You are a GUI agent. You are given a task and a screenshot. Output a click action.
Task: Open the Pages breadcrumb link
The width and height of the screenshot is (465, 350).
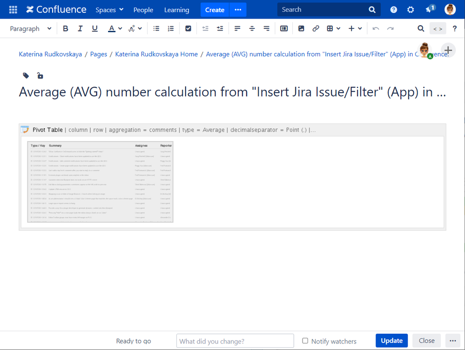click(x=99, y=54)
